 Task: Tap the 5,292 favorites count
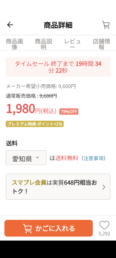tap(104, 234)
